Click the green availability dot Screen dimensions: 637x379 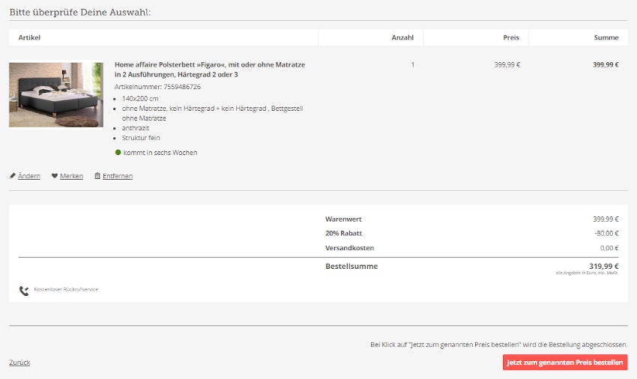[x=118, y=152]
